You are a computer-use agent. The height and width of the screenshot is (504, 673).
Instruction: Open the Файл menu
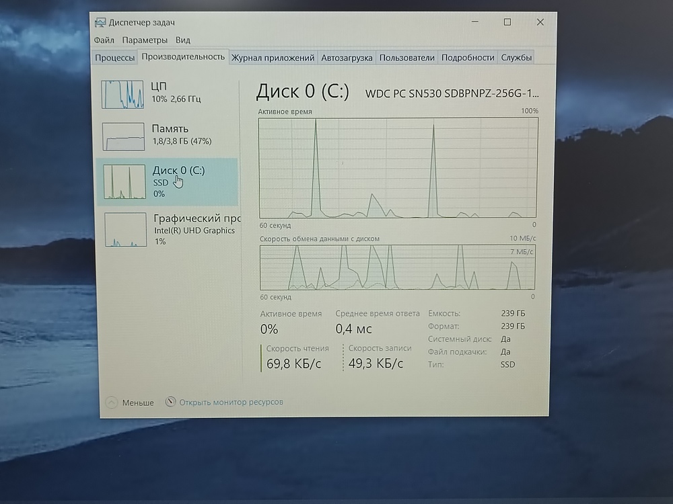[104, 40]
